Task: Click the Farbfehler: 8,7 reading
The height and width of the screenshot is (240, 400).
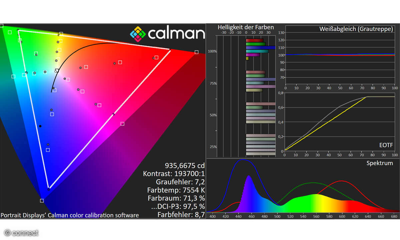Action: coord(181,215)
